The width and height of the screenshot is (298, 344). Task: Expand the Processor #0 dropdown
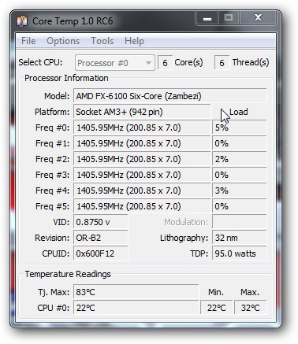click(x=115, y=63)
